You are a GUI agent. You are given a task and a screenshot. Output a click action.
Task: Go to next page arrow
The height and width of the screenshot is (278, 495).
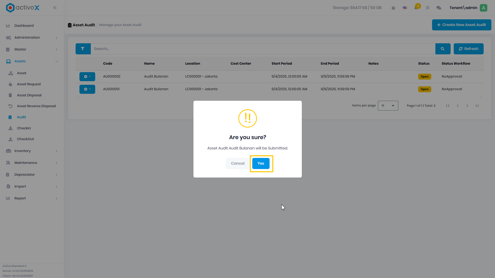[467, 106]
